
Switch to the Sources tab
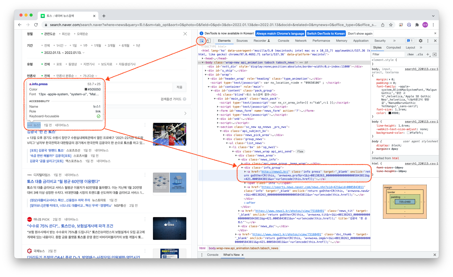click(242, 41)
